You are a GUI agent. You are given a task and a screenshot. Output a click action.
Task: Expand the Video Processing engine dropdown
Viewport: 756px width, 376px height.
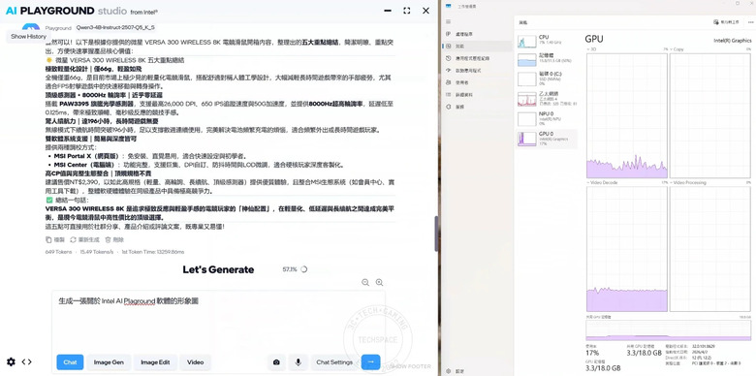point(688,183)
